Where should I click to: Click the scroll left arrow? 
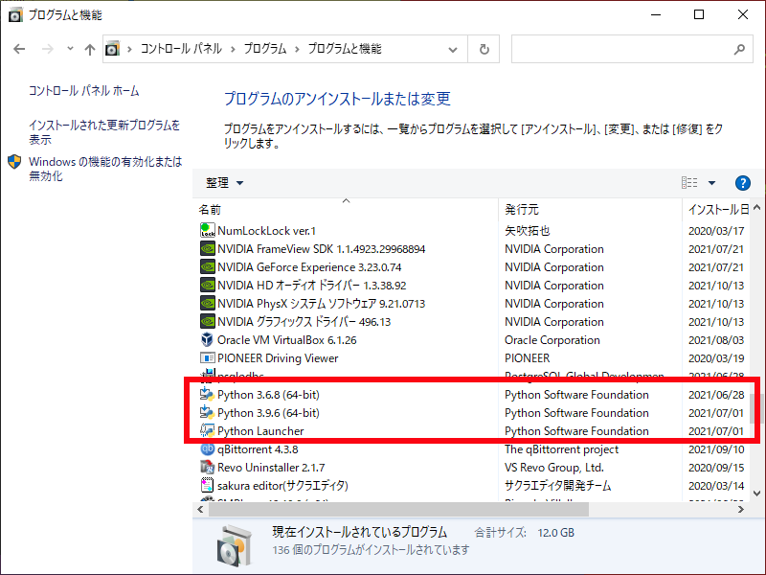200,510
